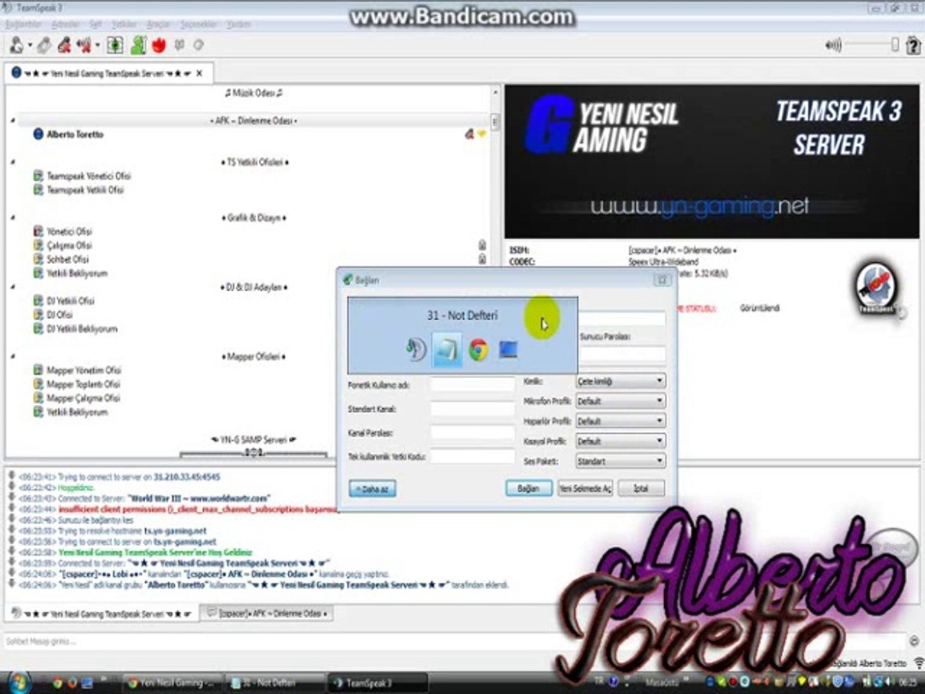Open the away status dropdown arrow
The height and width of the screenshot is (694, 925).
[x=30, y=46]
